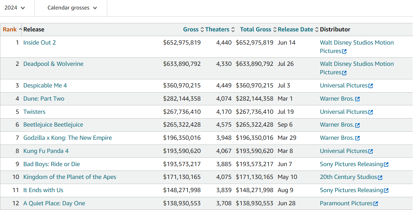Open Walt Disney Studios distributor for Deadpool & Wolverine
The width and height of the screenshot is (413, 210).
point(357,68)
